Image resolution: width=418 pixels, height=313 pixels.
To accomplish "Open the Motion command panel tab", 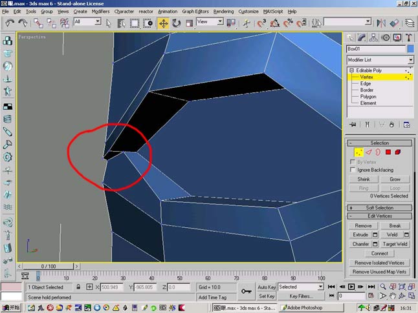I will coord(386,37).
